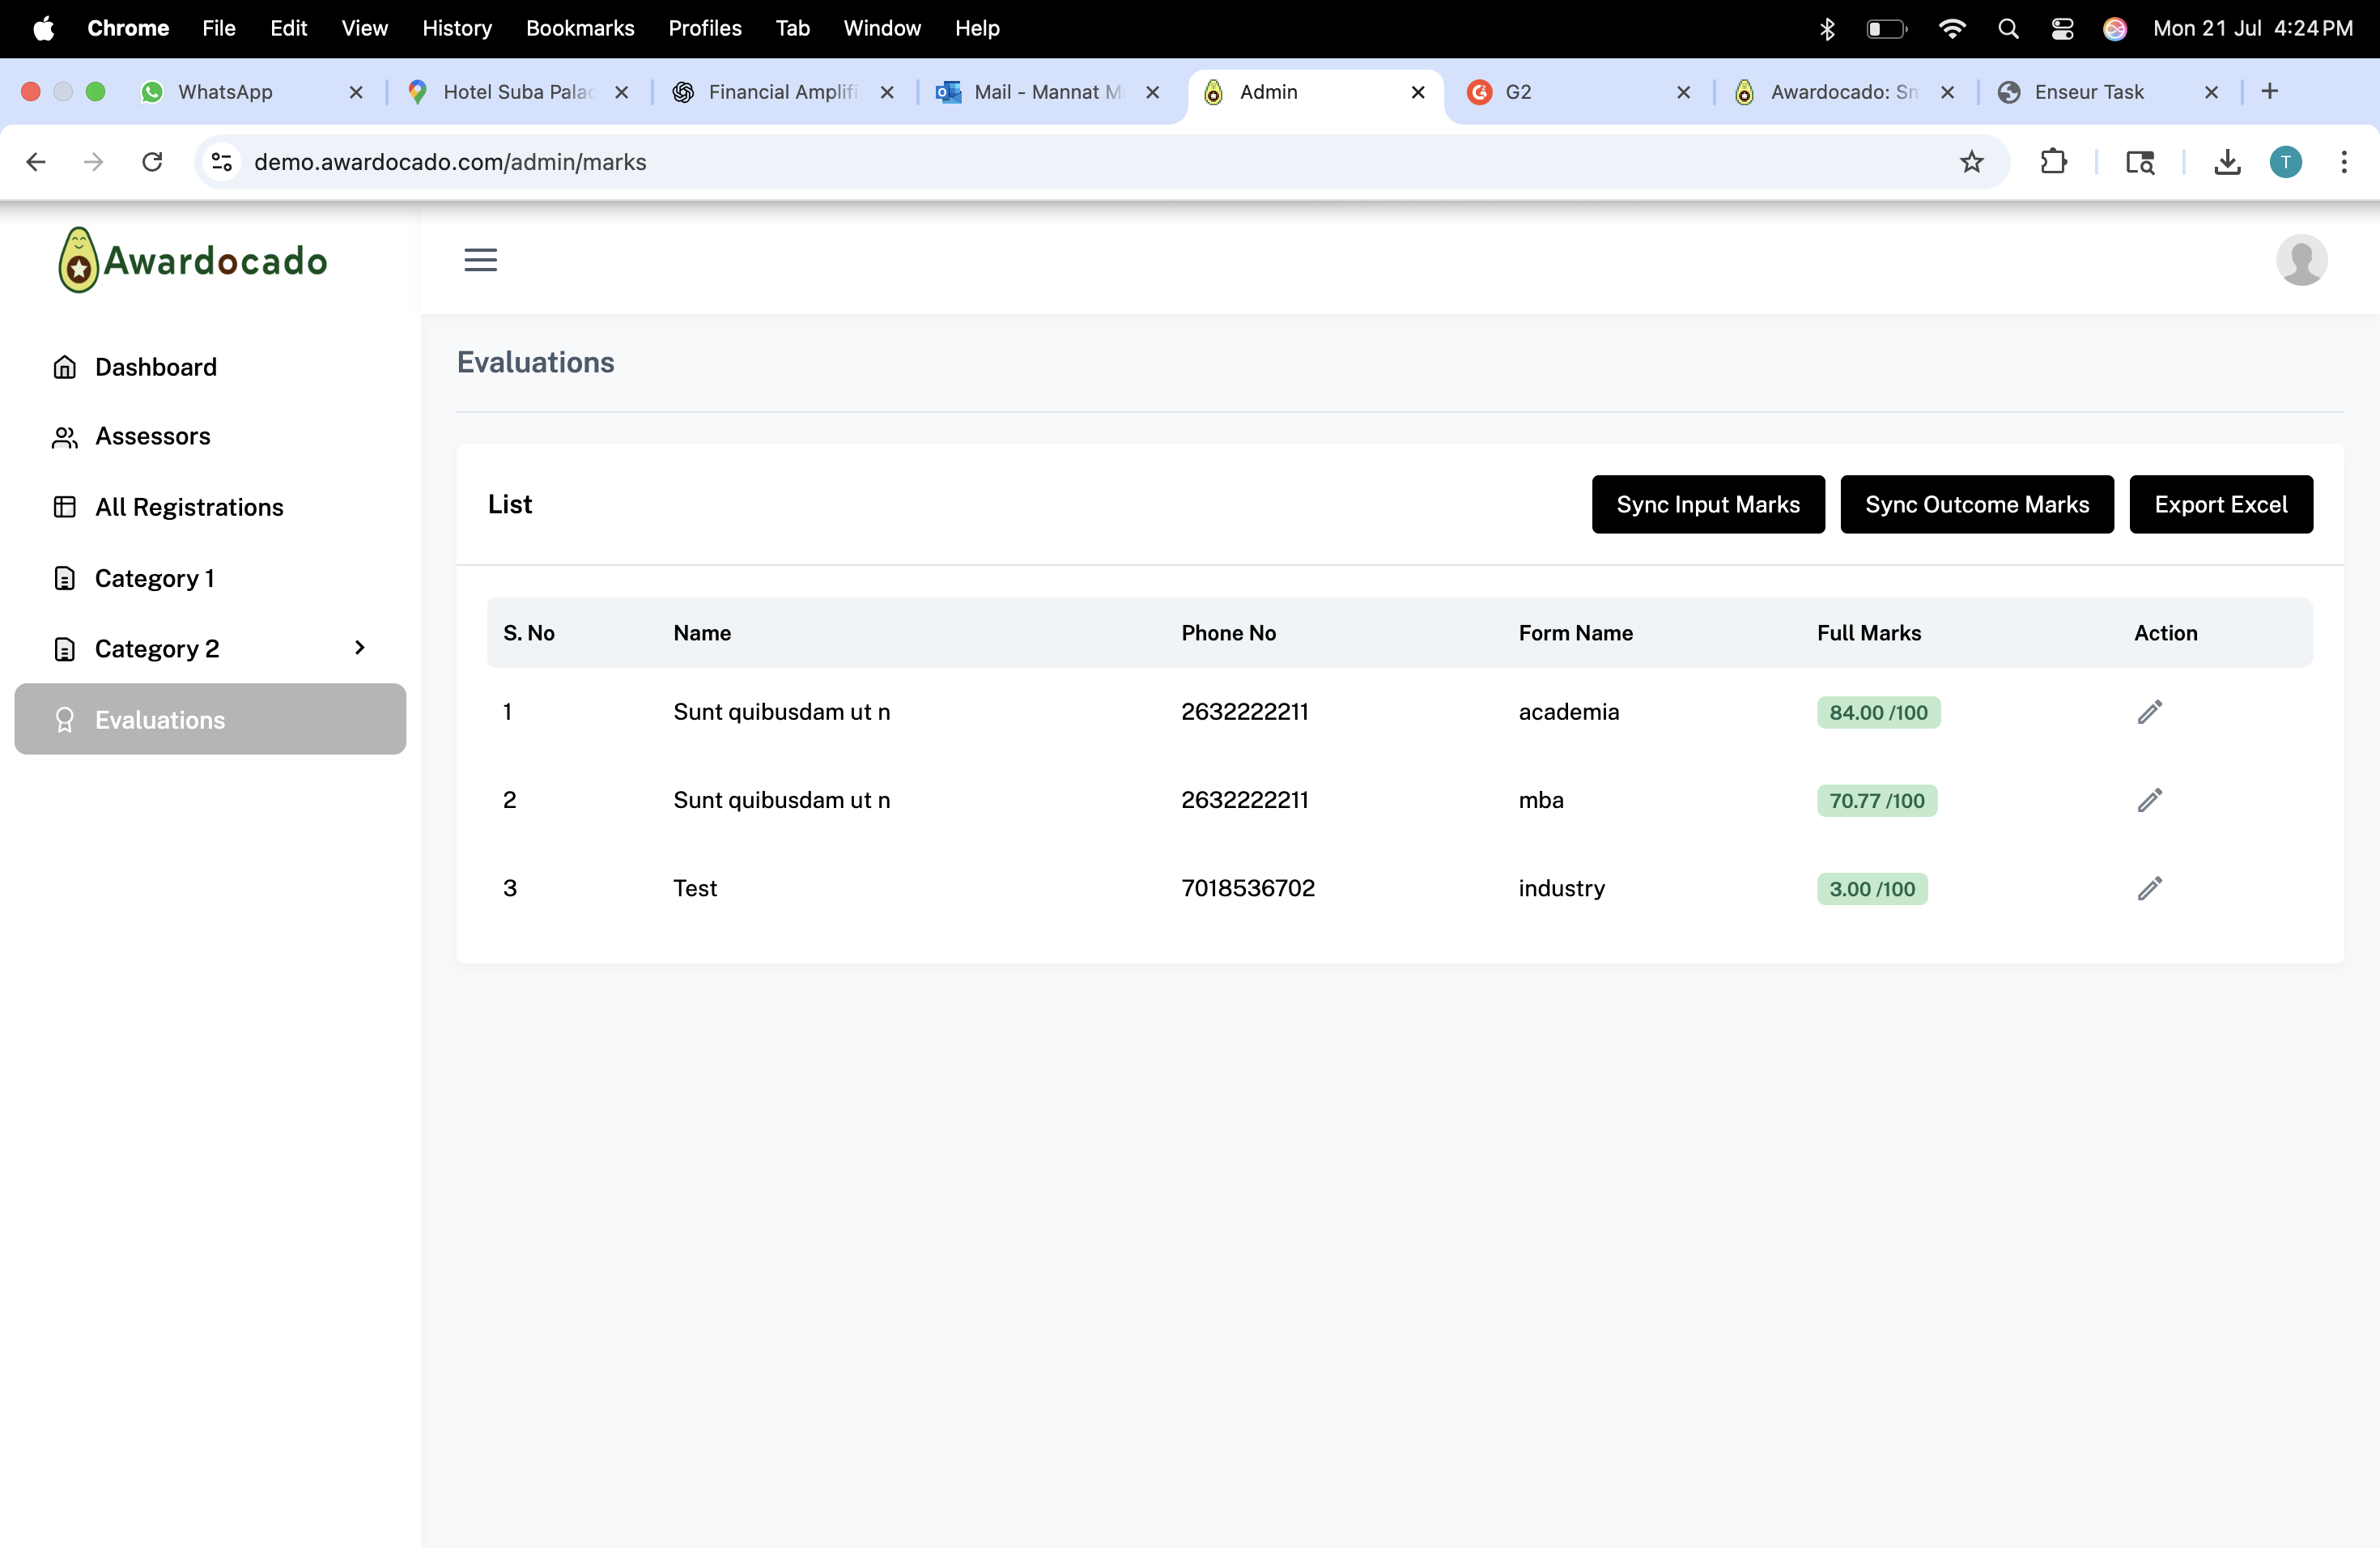Image resolution: width=2380 pixels, height=1548 pixels.
Task: Open Chrome downloads icon
Action: click(x=2227, y=162)
